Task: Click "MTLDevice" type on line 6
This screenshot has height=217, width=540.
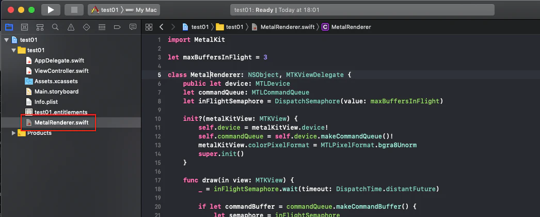Action: 273,84
